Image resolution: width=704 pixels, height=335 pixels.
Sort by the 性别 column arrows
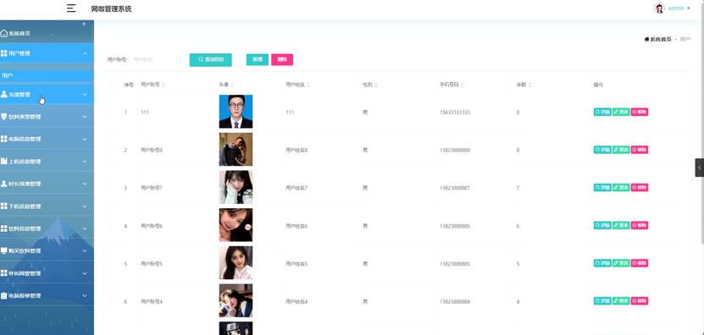click(376, 85)
